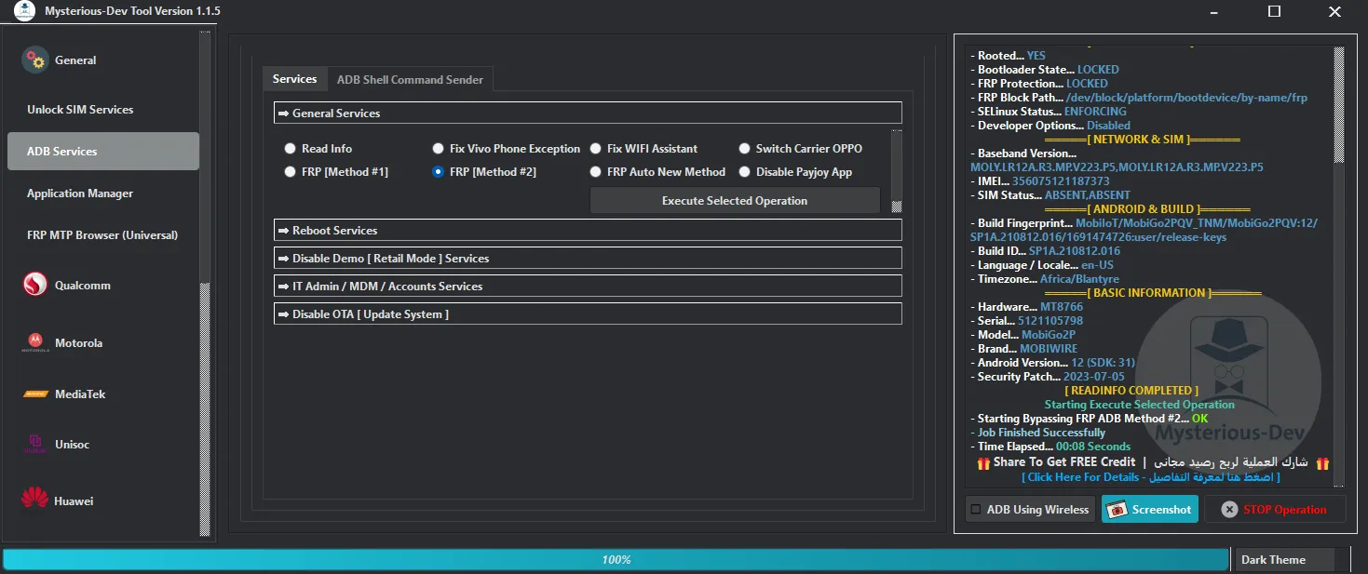This screenshot has height=574, width=1368.
Task: Select the Read Info radio button
Action: [291, 149]
